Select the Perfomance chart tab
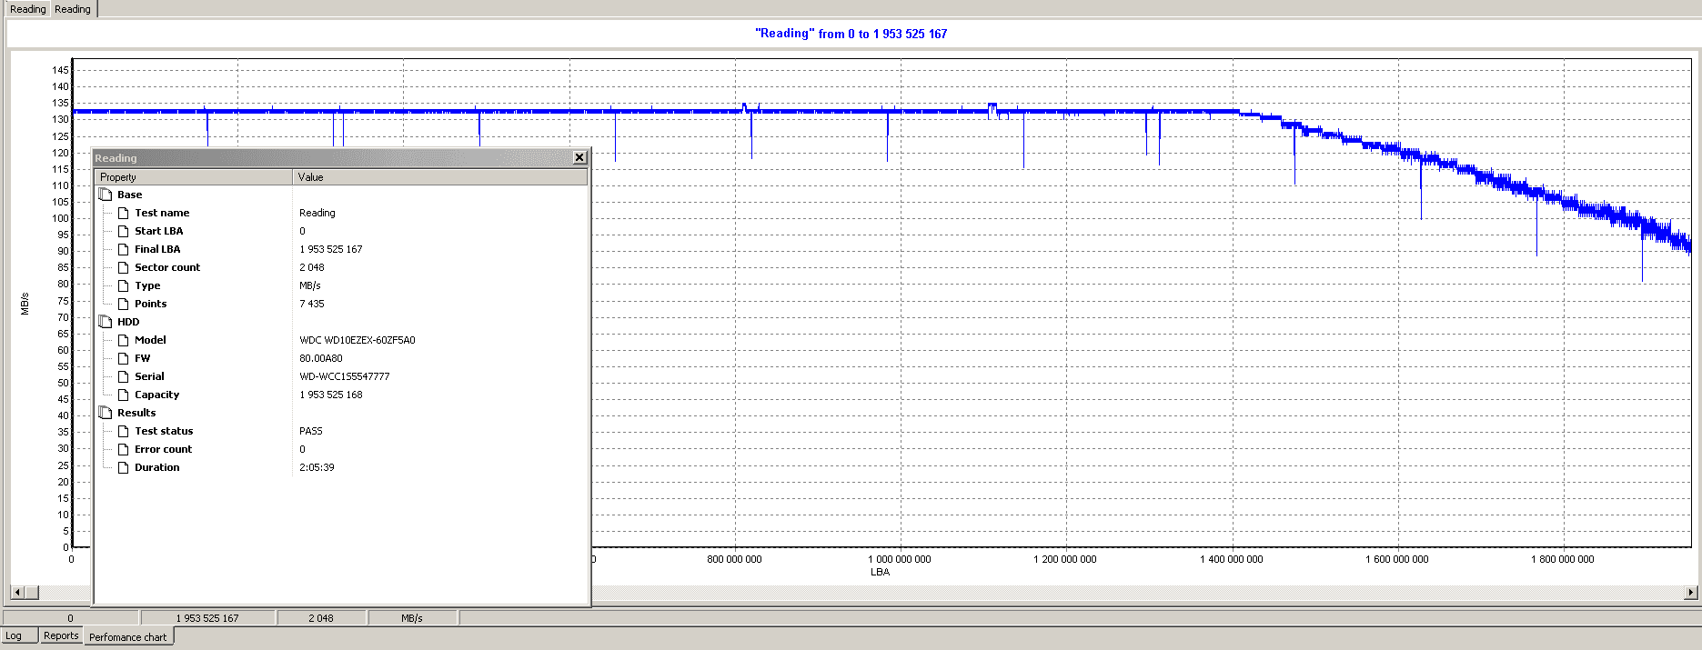The height and width of the screenshot is (650, 1702). (128, 636)
